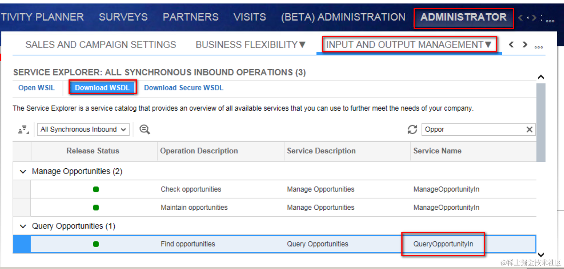Open the sub-tab overflow ellipsis menu

pos(538,46)
